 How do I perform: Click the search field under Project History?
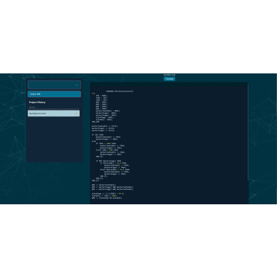tap(53, 107)
